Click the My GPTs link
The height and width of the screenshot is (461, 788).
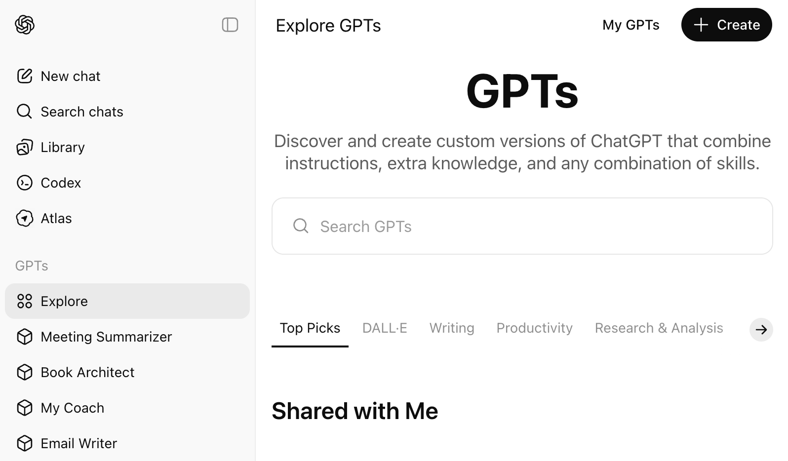630,25
